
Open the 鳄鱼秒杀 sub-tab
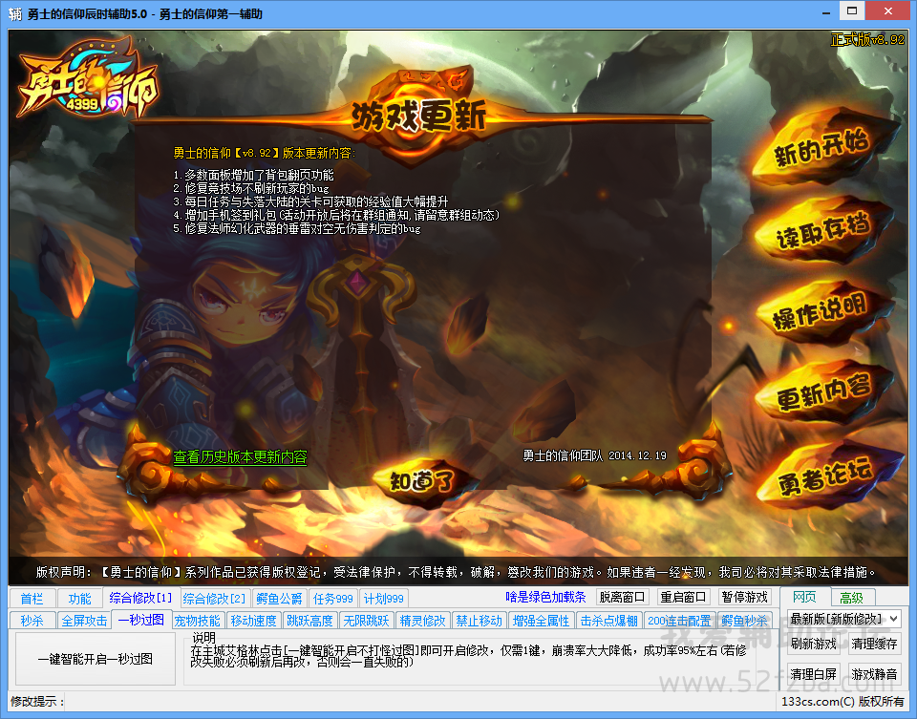[744, 621]
